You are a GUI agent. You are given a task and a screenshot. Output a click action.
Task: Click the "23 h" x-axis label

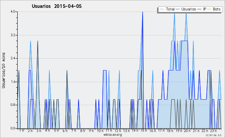(213, 131)
